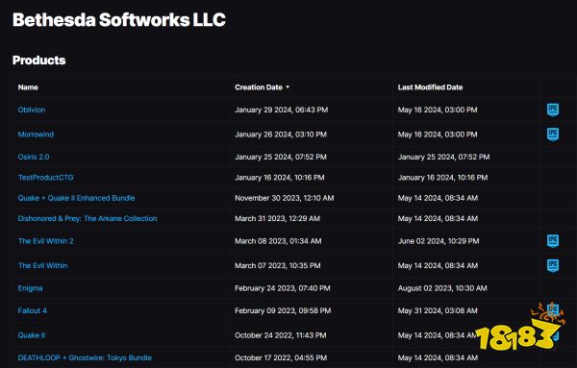Select 'March 31 2023, 12:29 AM' cell
This screenshot has height=368, width=577.
coord(278,218)
